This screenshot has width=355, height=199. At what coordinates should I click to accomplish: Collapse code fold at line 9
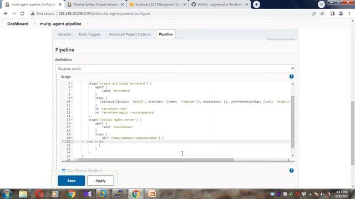coord(72,98)
